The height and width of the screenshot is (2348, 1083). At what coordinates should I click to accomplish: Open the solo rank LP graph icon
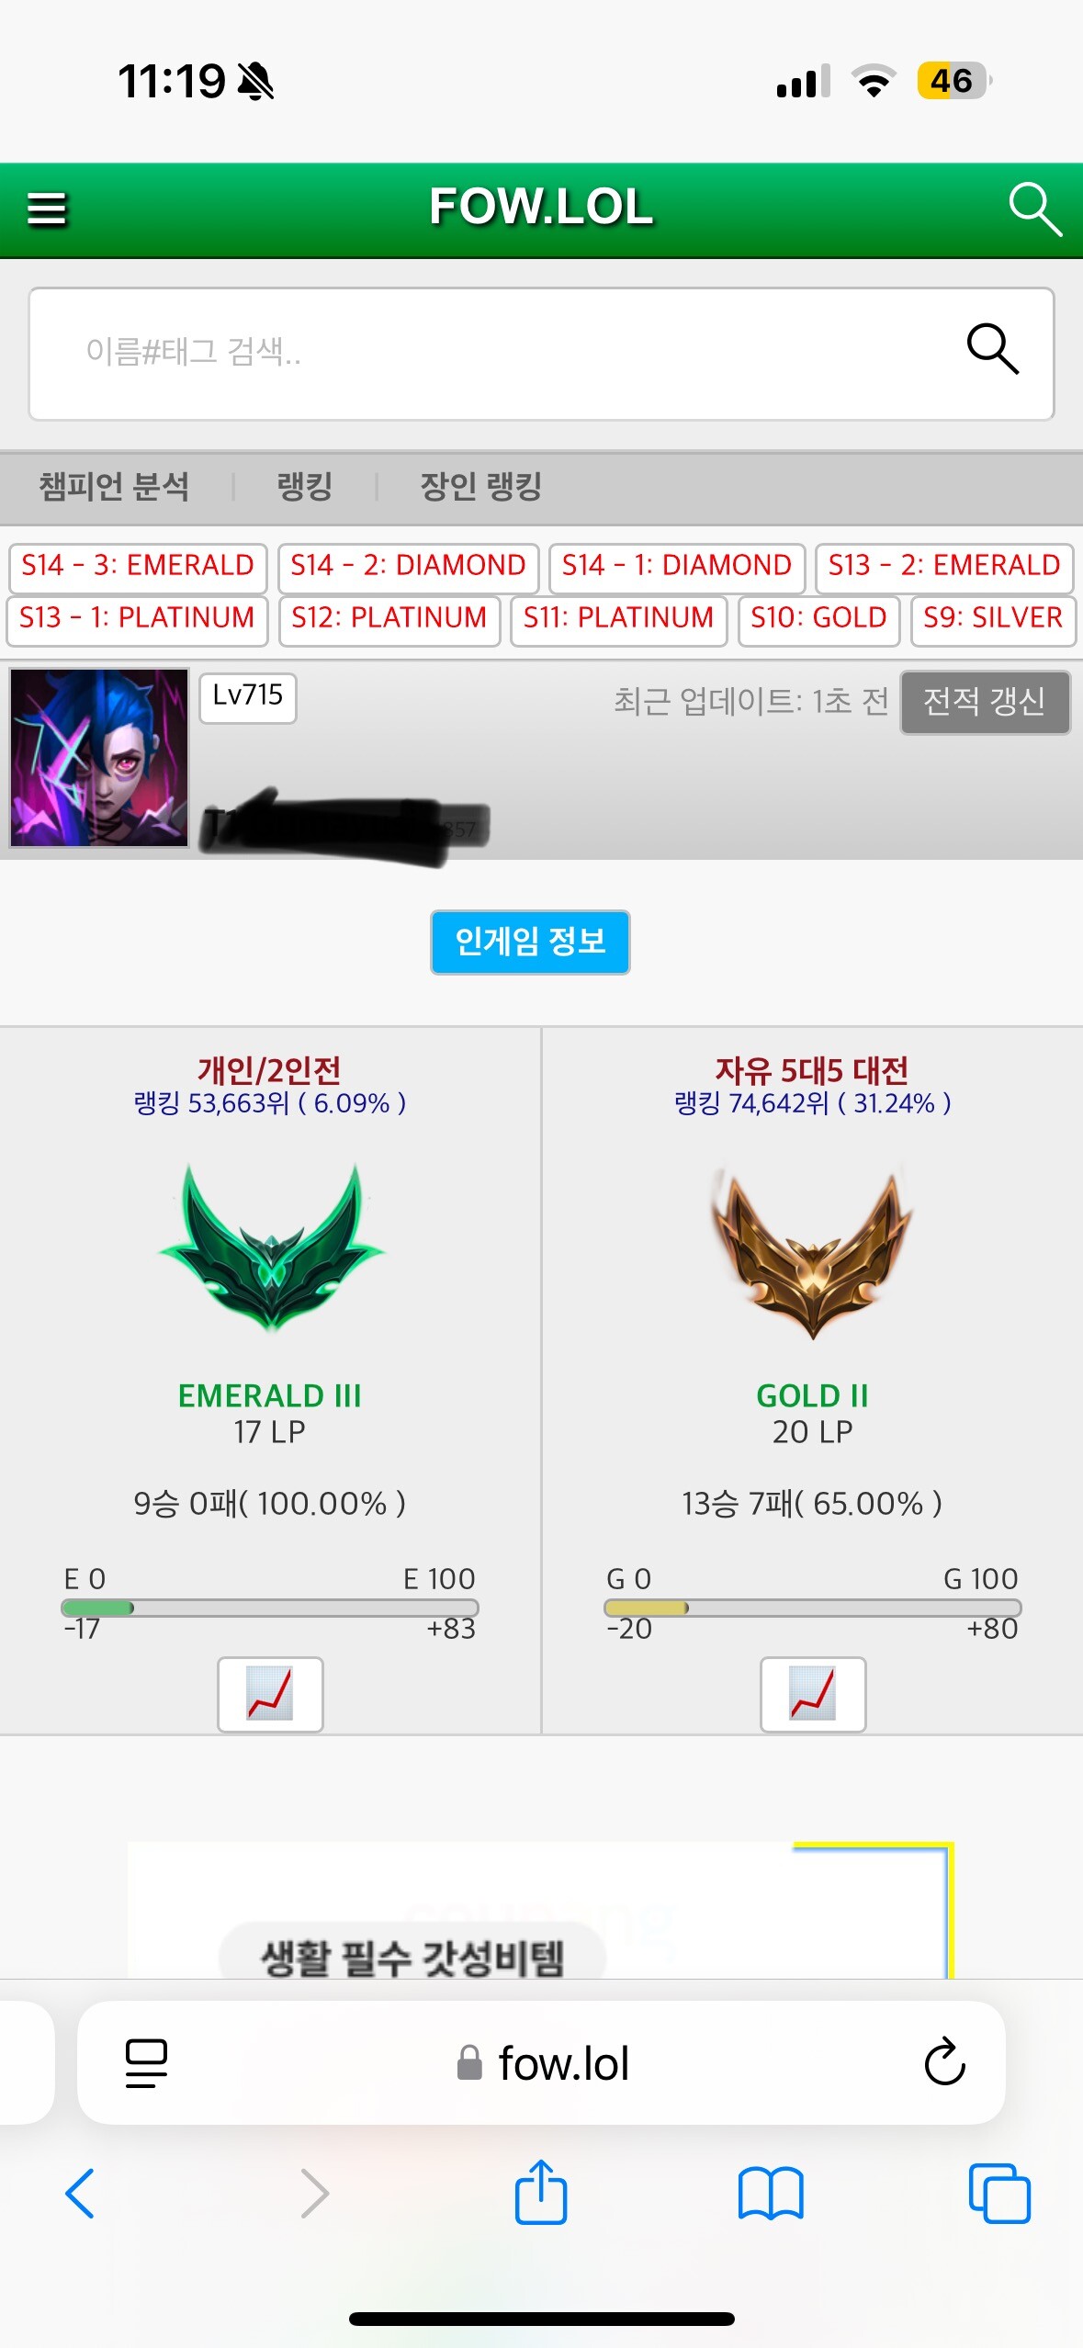click(270, 1694)
